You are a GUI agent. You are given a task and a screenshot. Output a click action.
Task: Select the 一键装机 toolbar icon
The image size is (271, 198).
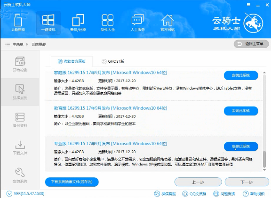click(48, 23)
